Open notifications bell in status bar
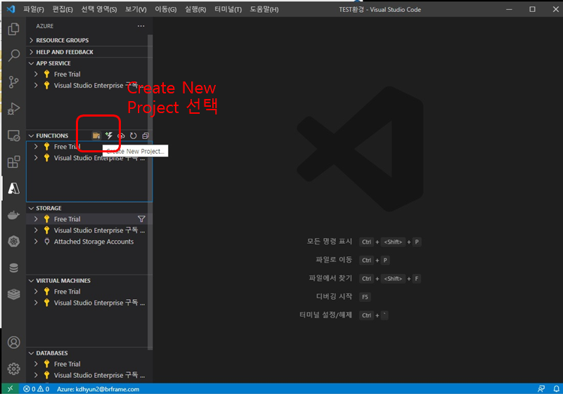The width and height of the screenshot is (563, 394). click(x=556, y=388)
